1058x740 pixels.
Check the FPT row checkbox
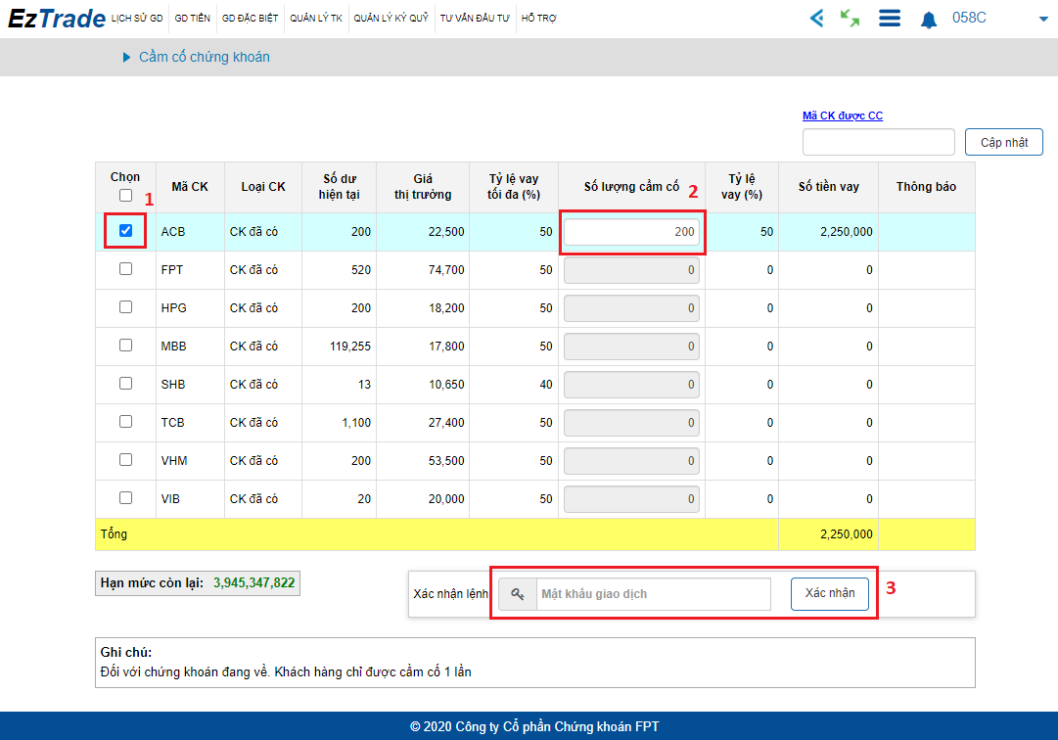[125, 269]
